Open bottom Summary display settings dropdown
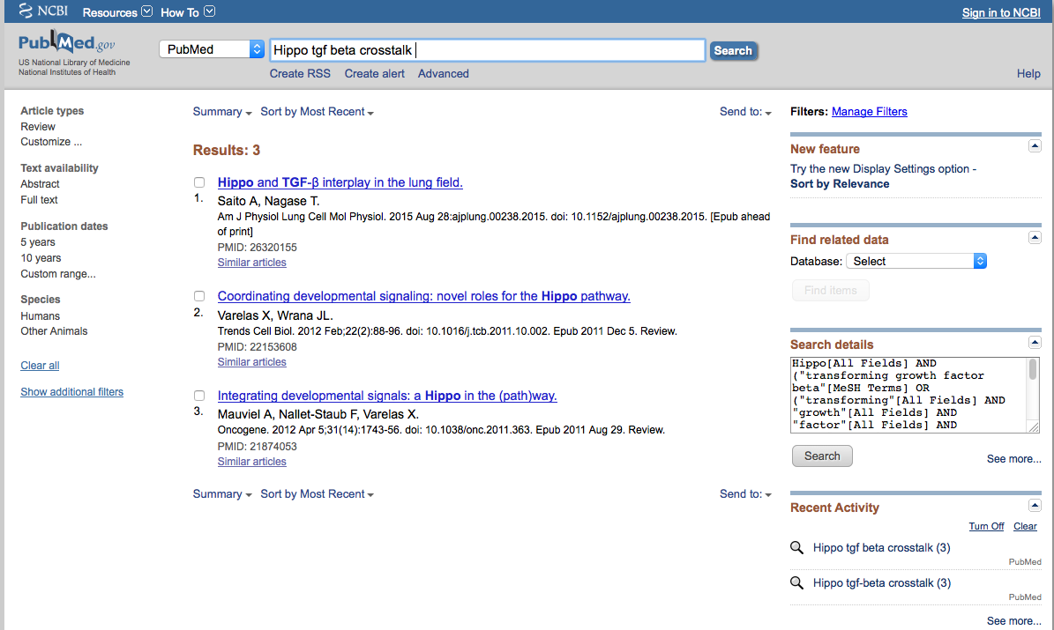The image size is (1054, 630). coord(221,493)
